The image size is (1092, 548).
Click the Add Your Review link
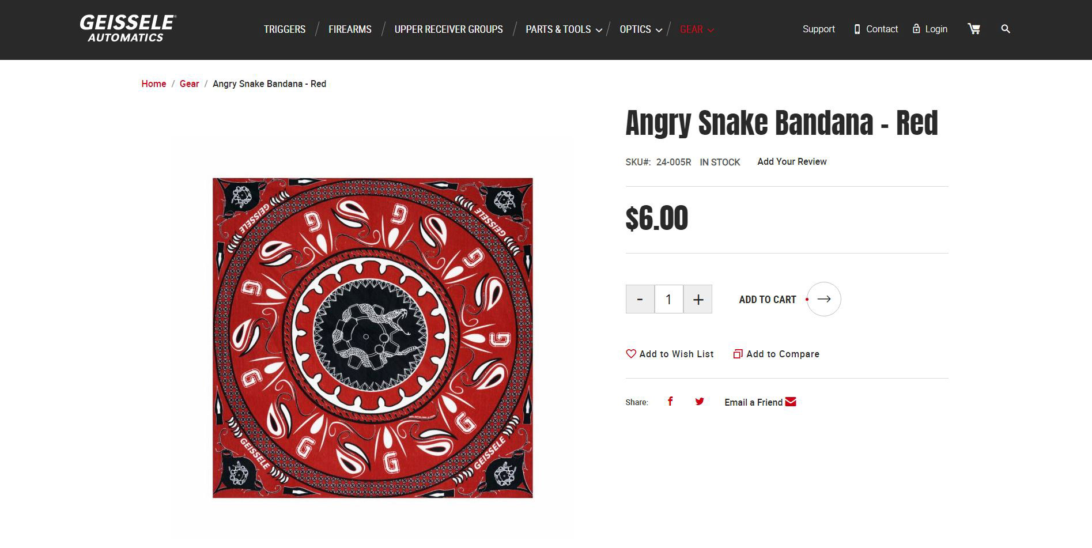(792, 161)
